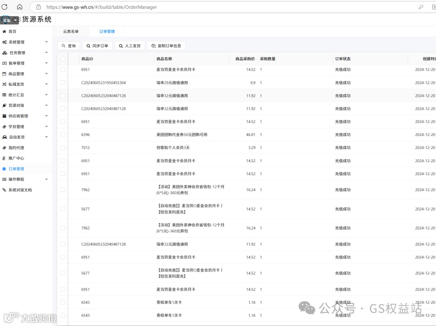Click copy icon on 复制订单信息 button
The image size is (436, 326).
point(153,46)
